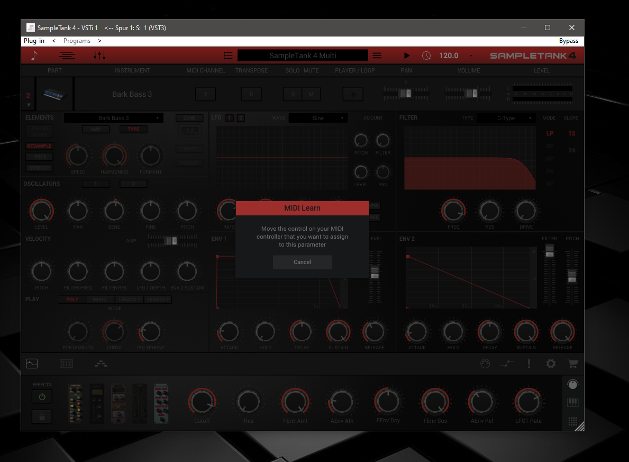
Task: Select oscillator 1 tab
Action: [95, 184]
